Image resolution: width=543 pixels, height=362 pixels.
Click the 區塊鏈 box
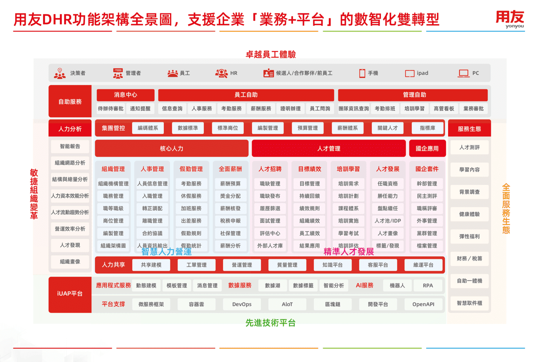tap(333, 304)
